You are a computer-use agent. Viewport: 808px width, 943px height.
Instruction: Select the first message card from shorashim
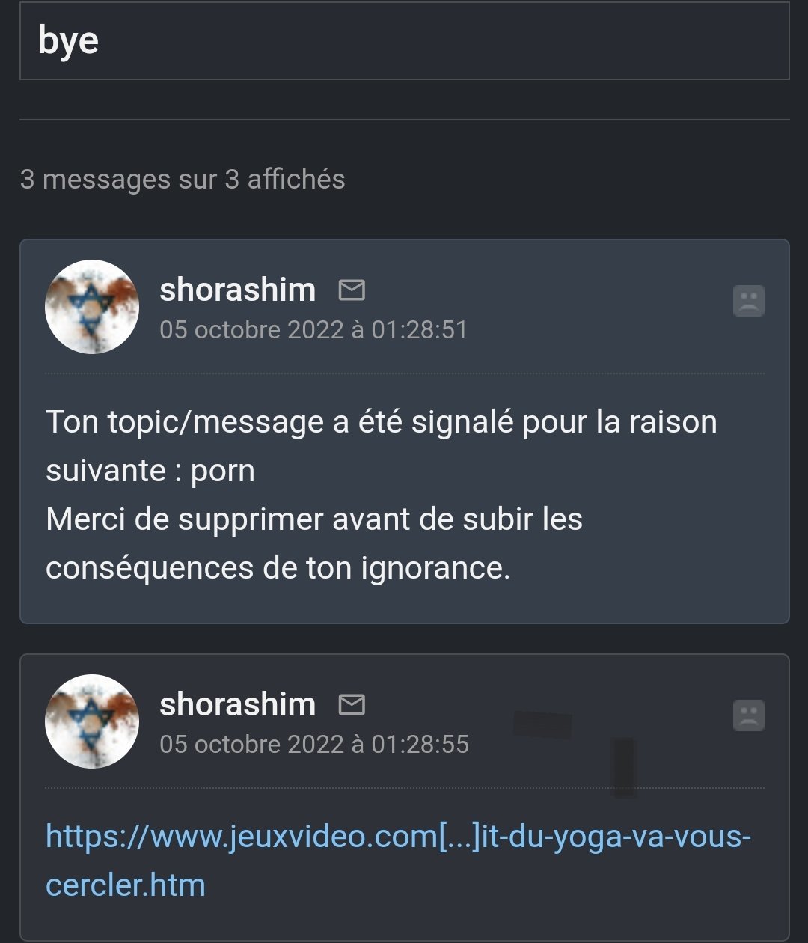[404, 431]
